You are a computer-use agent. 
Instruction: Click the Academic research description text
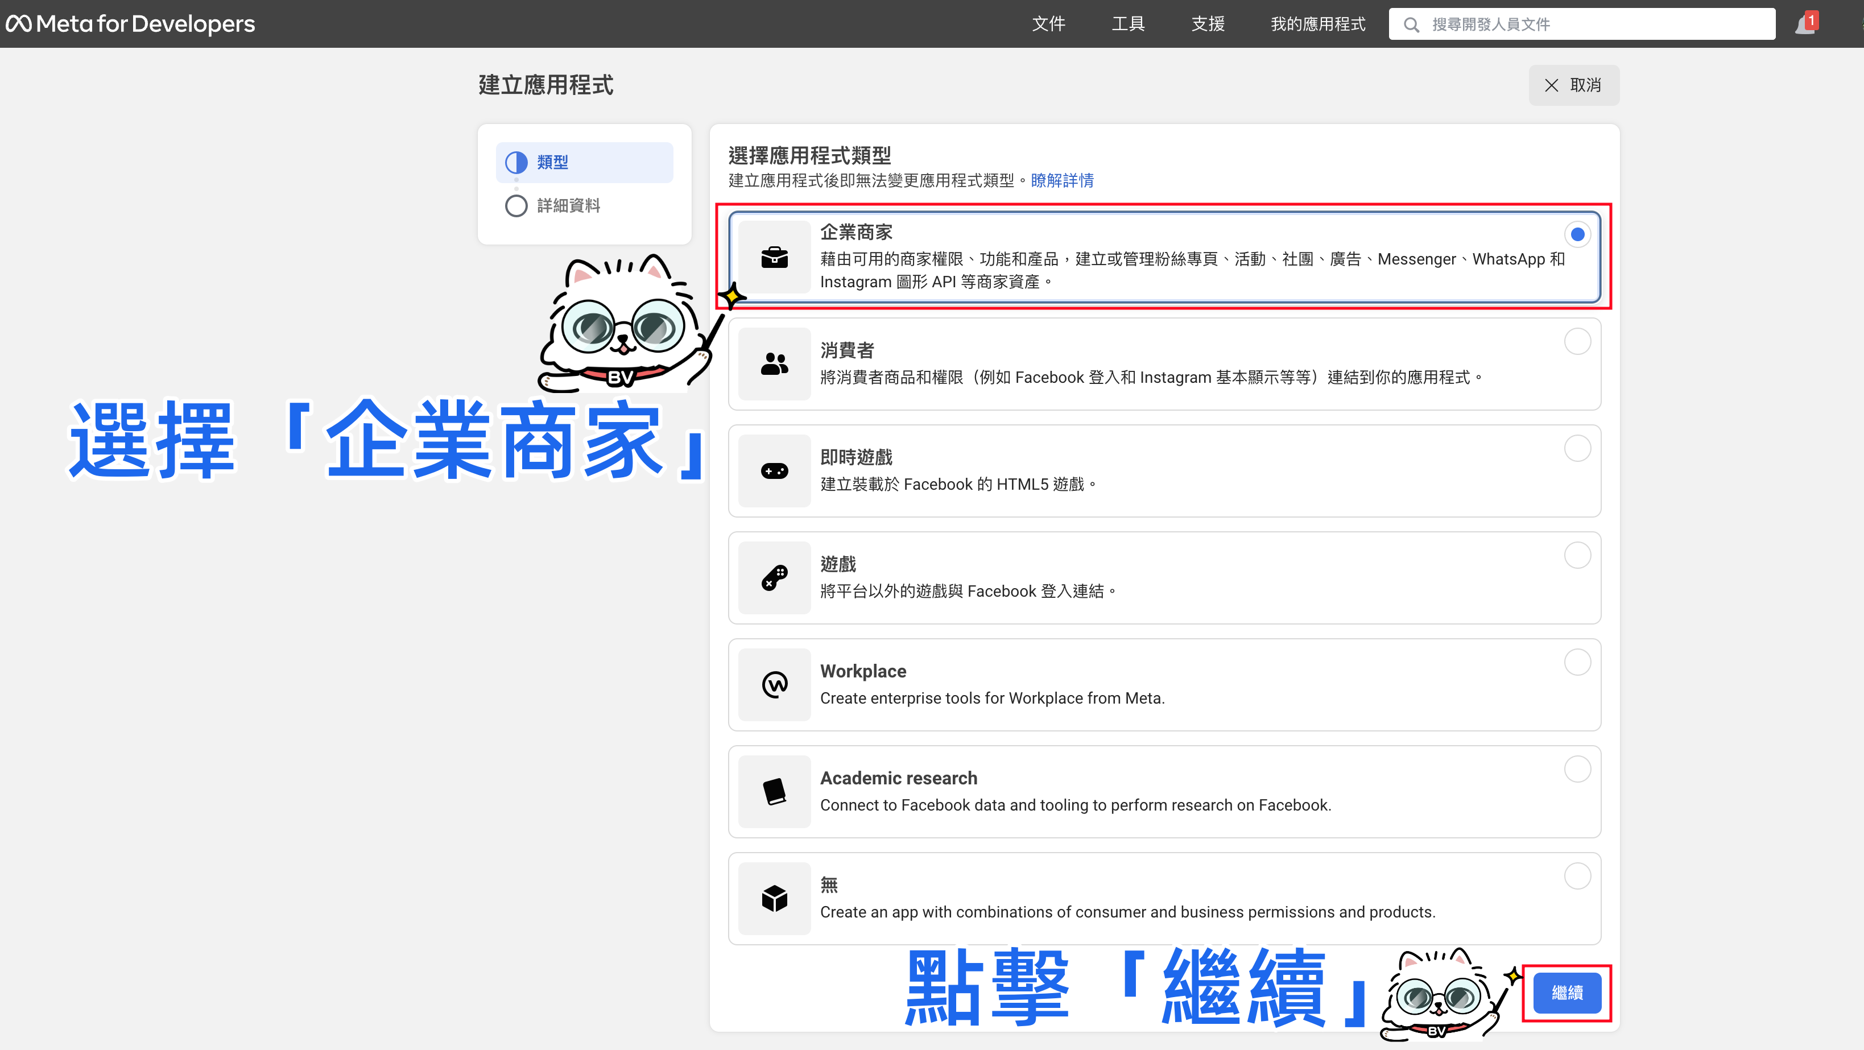tap(1075, 805)
